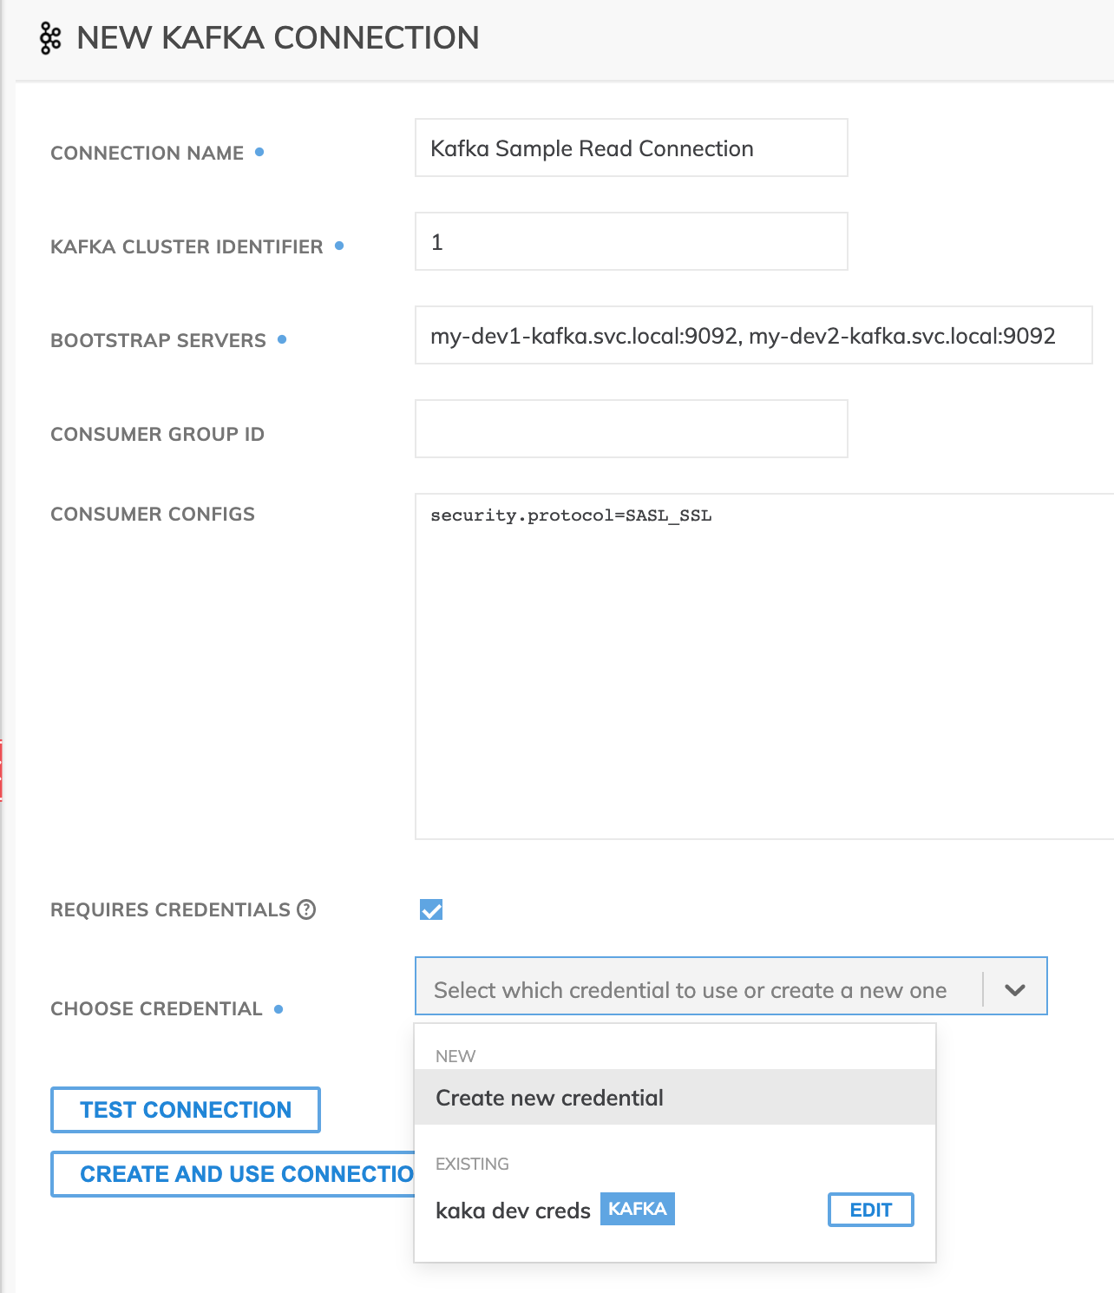Edit the kaka dev creds credential
Image resolution: width=1114 pixels, height=1293 pixels.
[871, 1210]
